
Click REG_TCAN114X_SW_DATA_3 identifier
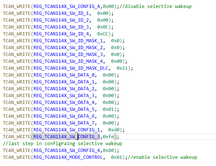(x=64, y=96)
